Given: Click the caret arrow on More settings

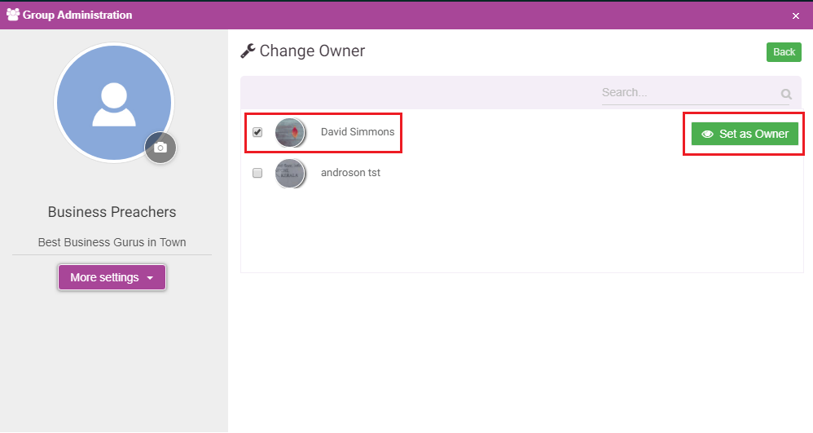Looking at the screenshot, I should pos(150,278).
